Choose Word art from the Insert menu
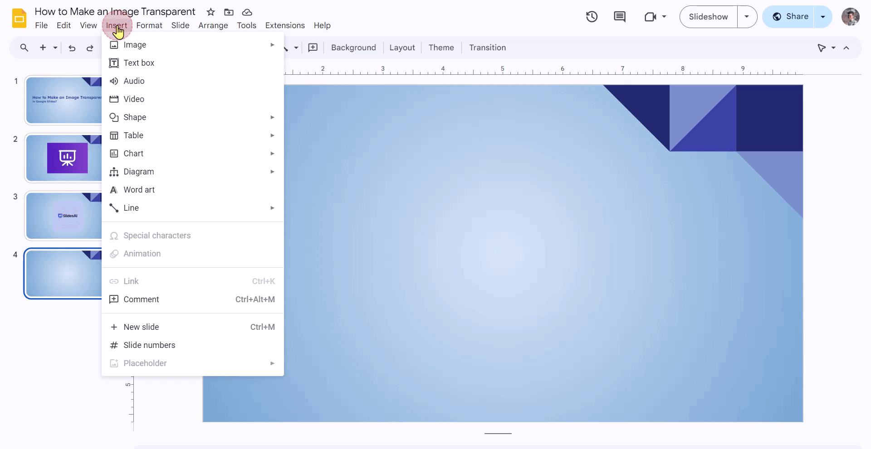The height and width of the screenshot is (449, 871). pyautogui.click(x=138, y=189)
